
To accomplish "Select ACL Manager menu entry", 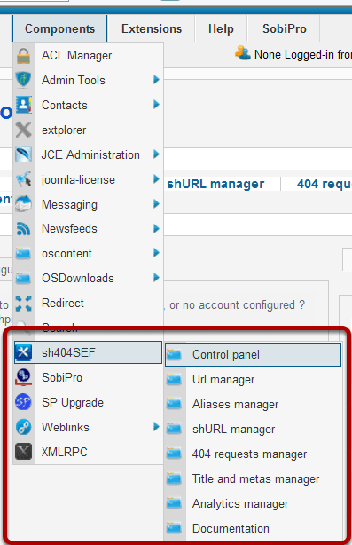I will (x=88, y=55).
